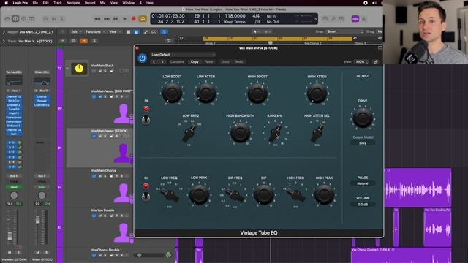Click the Drive knob

pyautogui.click(x=363, y=118)
